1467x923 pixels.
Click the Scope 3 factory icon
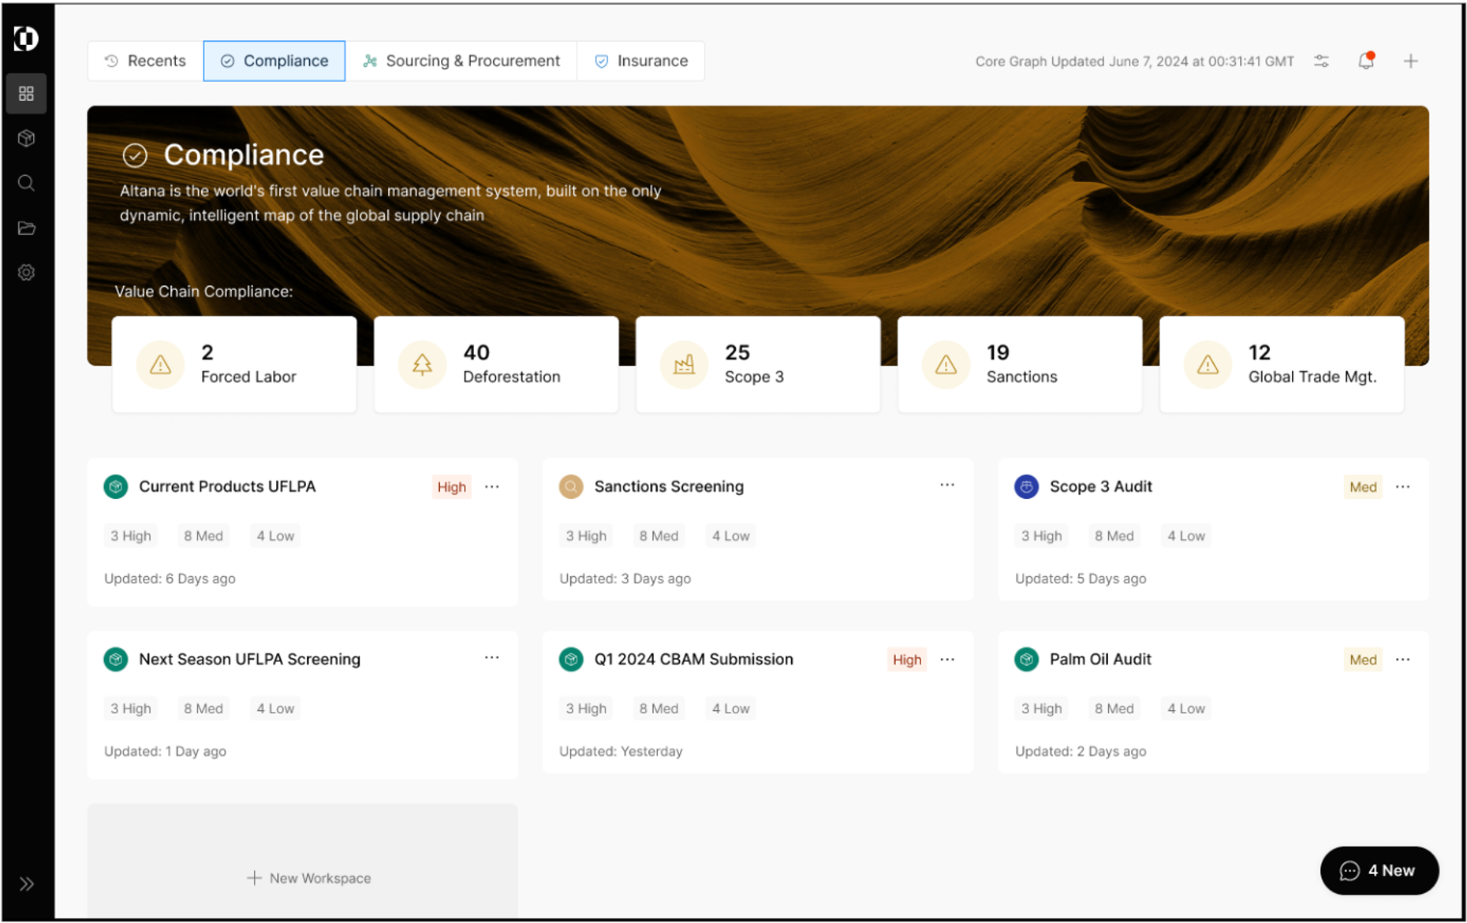click(684, 364)
